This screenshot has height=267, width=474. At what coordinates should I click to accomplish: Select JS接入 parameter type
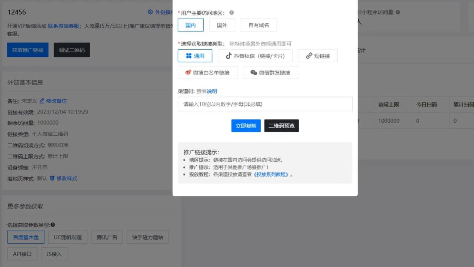[54, 254]
